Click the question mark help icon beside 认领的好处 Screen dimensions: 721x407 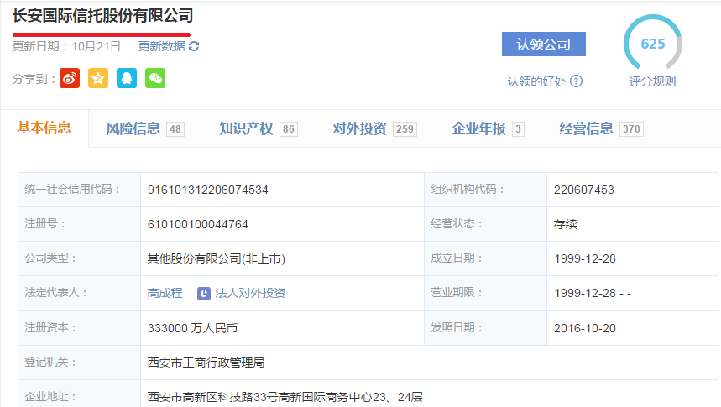(x=576, y=81)
